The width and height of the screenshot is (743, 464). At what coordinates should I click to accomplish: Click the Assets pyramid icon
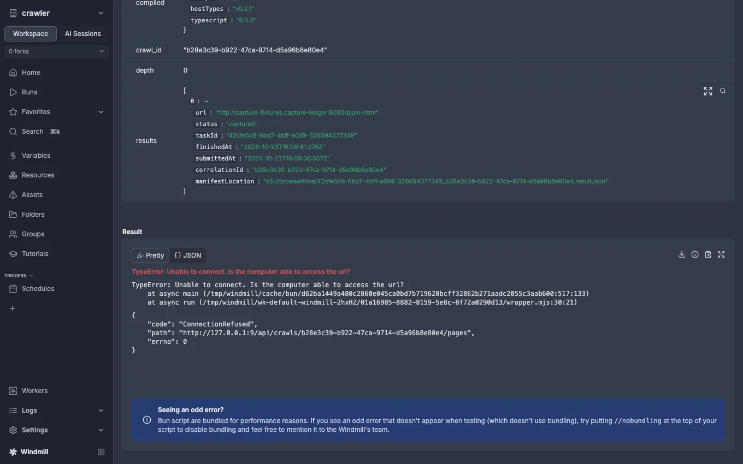click(14, 195)
